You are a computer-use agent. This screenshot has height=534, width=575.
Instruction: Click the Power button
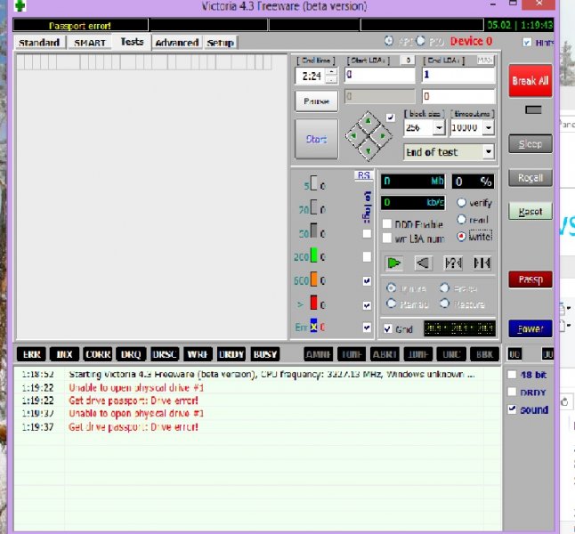[x=530, y=328]
